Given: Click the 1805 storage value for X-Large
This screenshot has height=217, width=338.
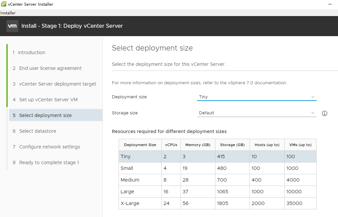Looking at the screenshot, I should tap(223, 203).
